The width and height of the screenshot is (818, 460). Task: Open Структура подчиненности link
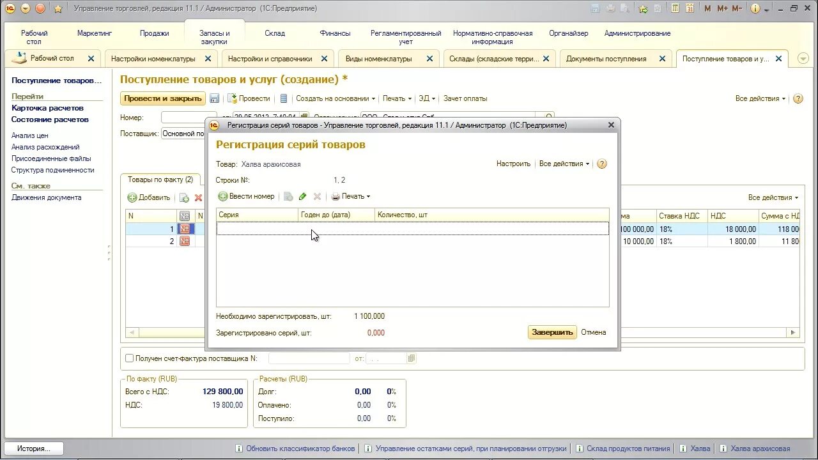pyautogui.click(x=52, y=170)
